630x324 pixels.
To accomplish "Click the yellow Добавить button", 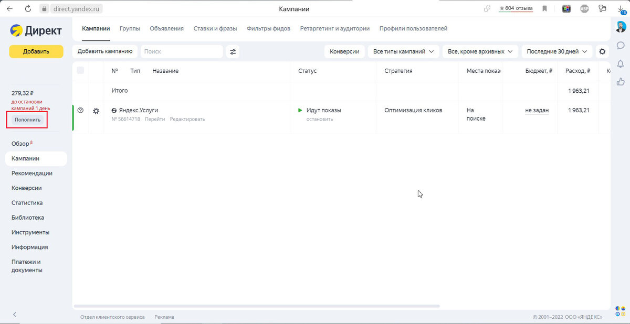I will pyautogui.click(x=36, y=51).
